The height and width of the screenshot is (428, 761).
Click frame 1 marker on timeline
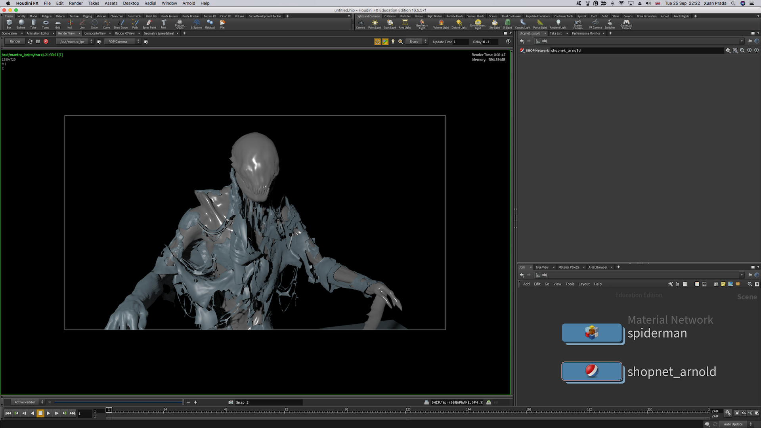point(109,410)
